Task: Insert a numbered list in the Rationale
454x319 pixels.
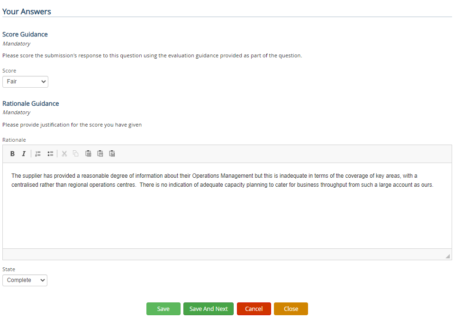Action: tap(37, 153)
